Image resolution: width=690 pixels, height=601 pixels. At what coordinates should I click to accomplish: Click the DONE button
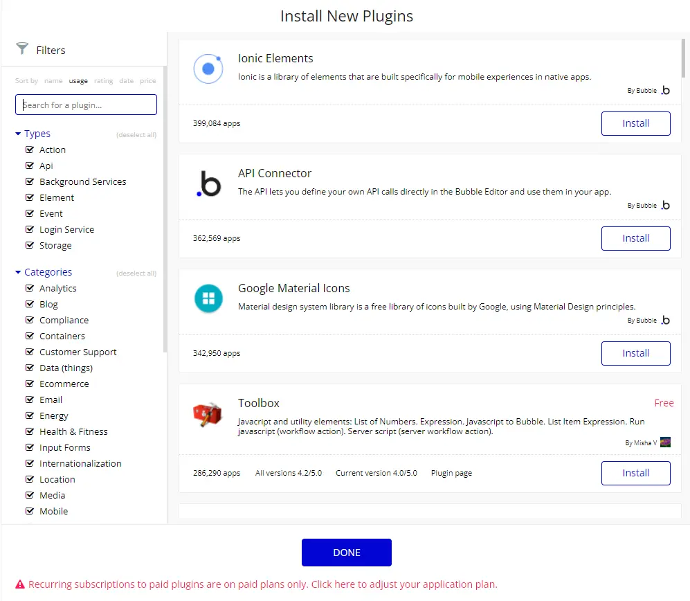346,552
